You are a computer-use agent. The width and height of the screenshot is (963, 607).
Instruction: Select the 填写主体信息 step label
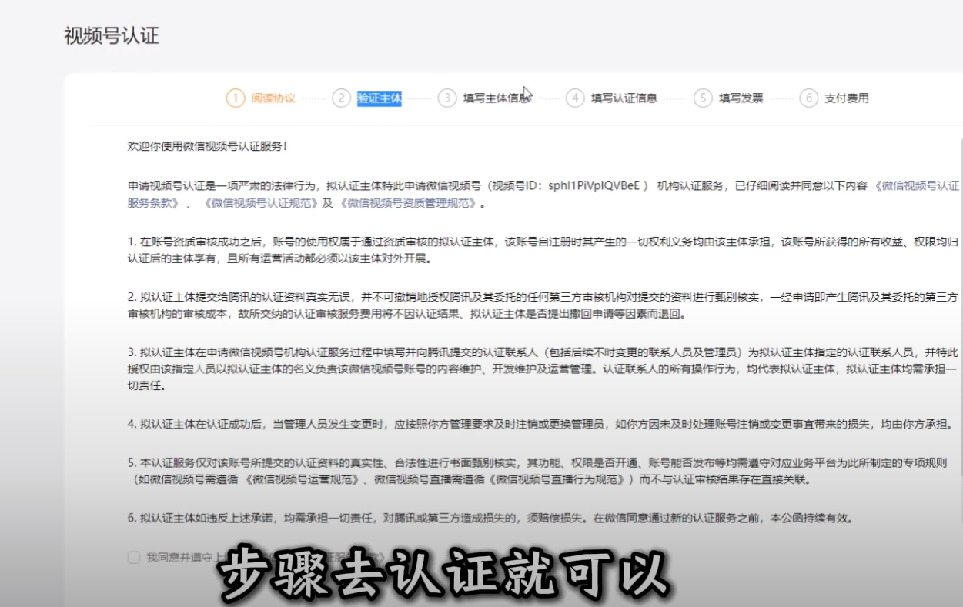pos(497,98)
